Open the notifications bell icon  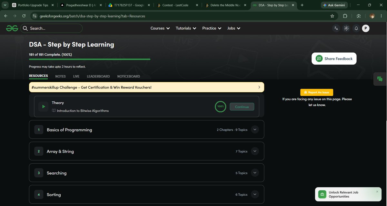[356, 28]
